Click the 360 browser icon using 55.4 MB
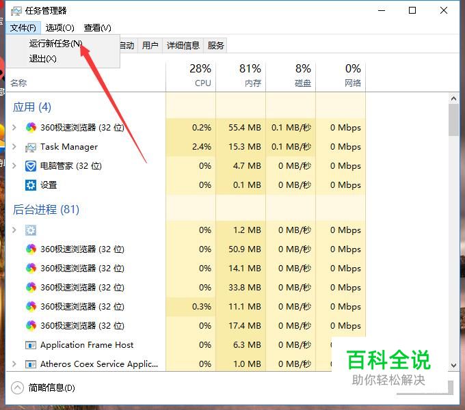Image resolution: width=465 pixels, height=410 pixels. [31, 128]
